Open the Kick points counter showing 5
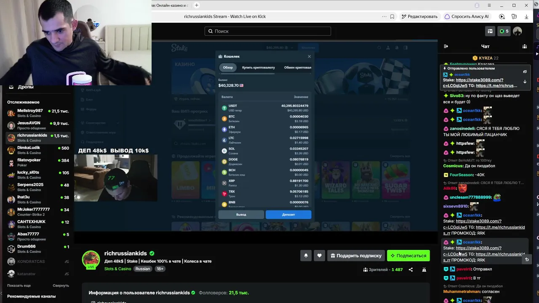 click(x=504, y=31)
